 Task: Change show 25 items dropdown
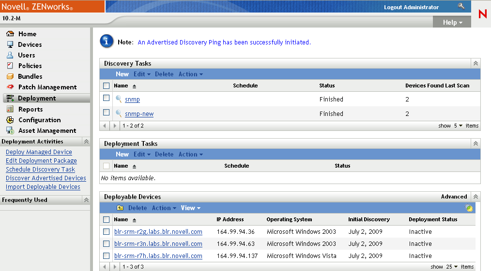click(x=452, y=267)
